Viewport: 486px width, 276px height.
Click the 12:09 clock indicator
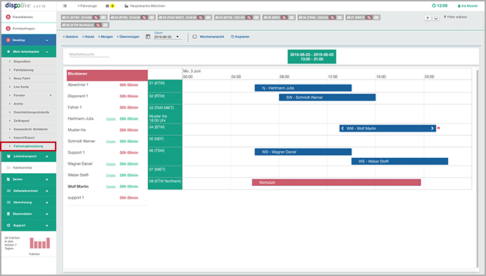coord(440,6)
